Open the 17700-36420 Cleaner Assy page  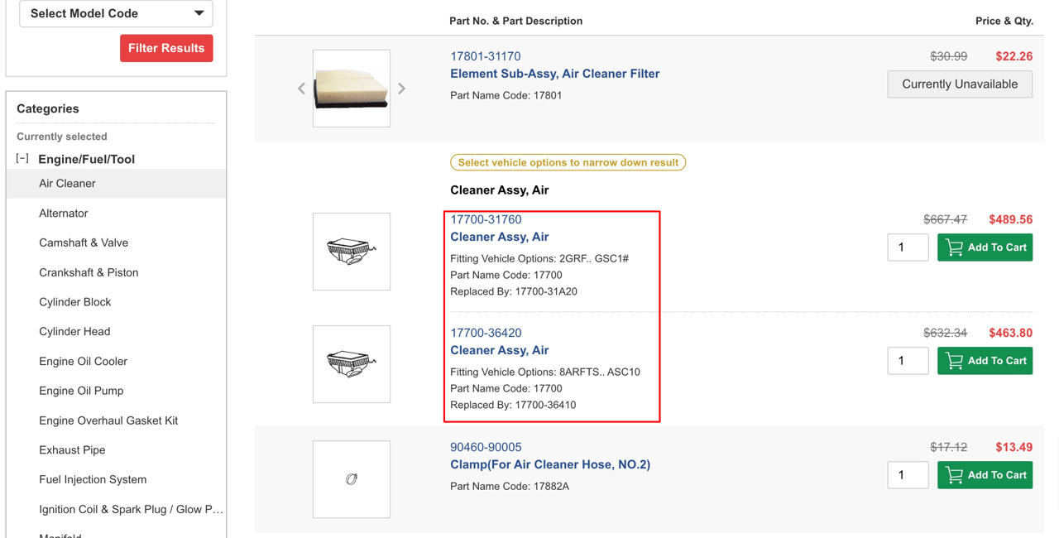click(x=486, y=332)
